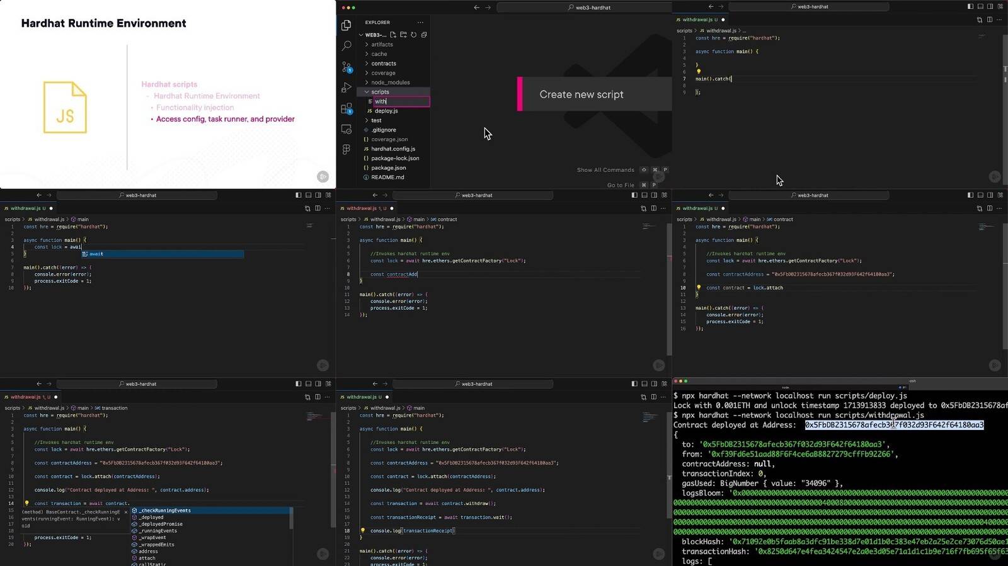This screenshot has height=566, width=1008.
Task: Open explorer Views and More Actions ellipsis
Action: tap(420, 22)
